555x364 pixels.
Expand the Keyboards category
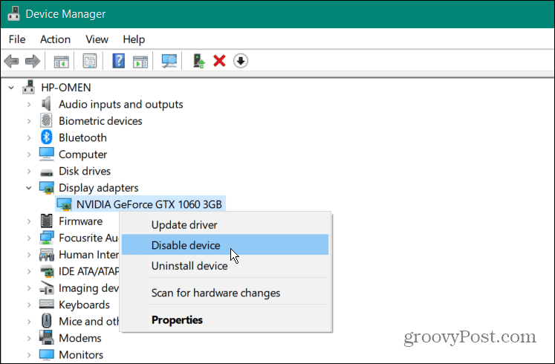tap(29, 305)
